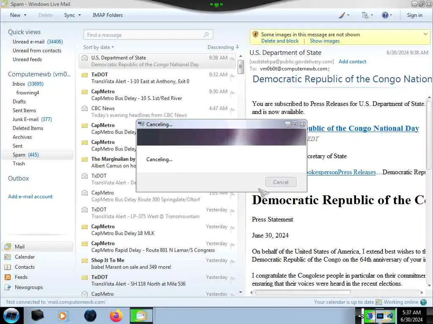The height and width of the screenshot is (324, 433).
Task: Click the reading pane horizontal scrollbar
Action: 303,292
